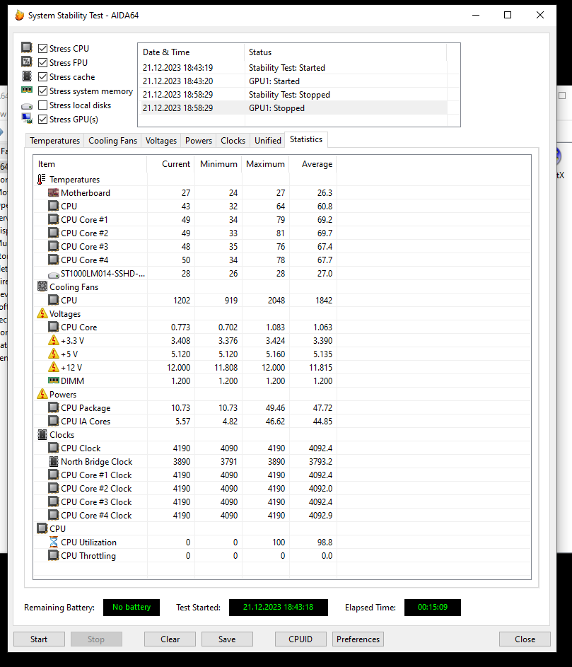Viewport: 572px width, 667px height.
Task: Select the 'Stability Test: Stopped' log entry
Action: pos(293,95)
